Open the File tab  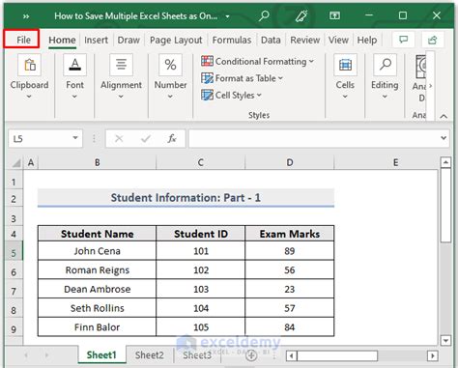(x=23, y=40)
